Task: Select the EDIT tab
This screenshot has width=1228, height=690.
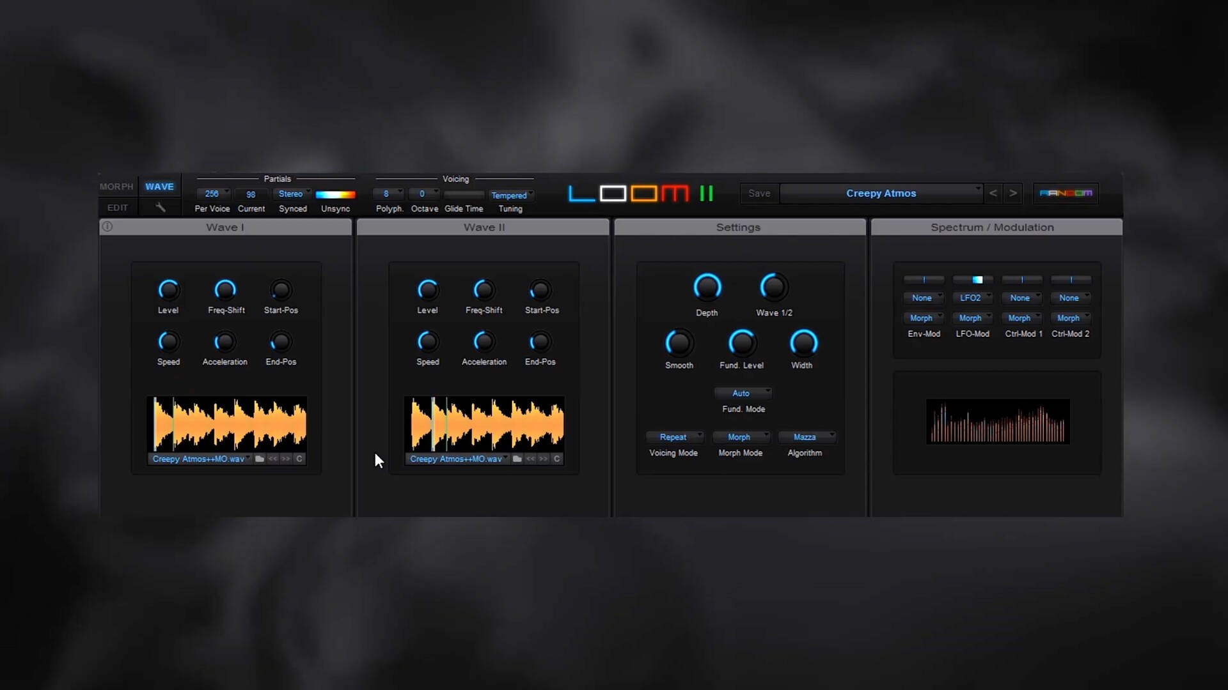Action: (118, 208)
